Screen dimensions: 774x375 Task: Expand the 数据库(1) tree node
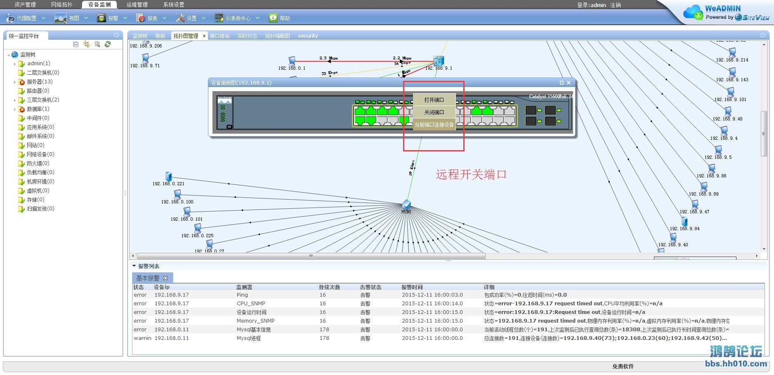point(15,109)
